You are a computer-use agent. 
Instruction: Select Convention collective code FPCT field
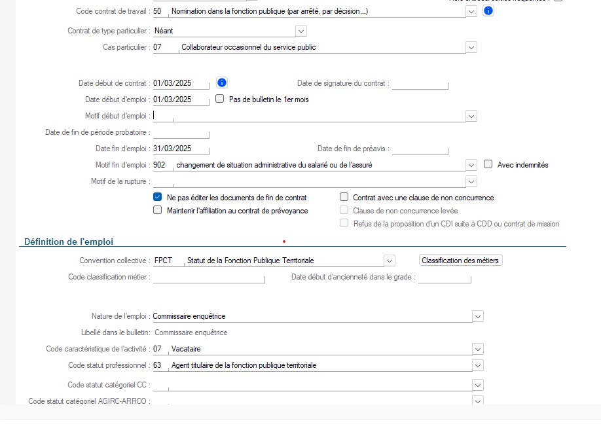coord(168,261)
